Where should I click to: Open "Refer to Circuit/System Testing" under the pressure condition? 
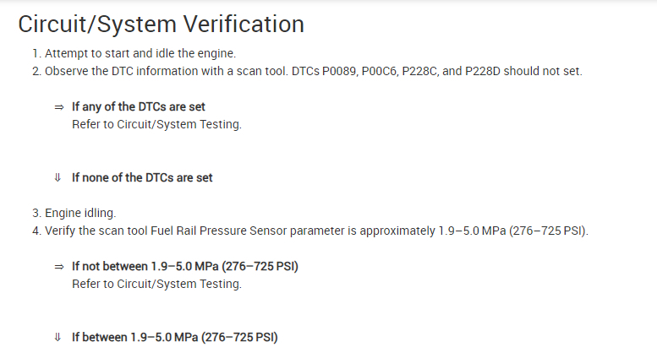[x=156, y=284]
